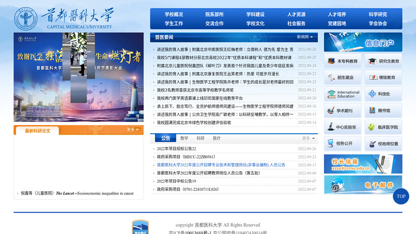
Task: Open the 信息门户 banner
Action: pyautogui.click(x=363, y=42)
